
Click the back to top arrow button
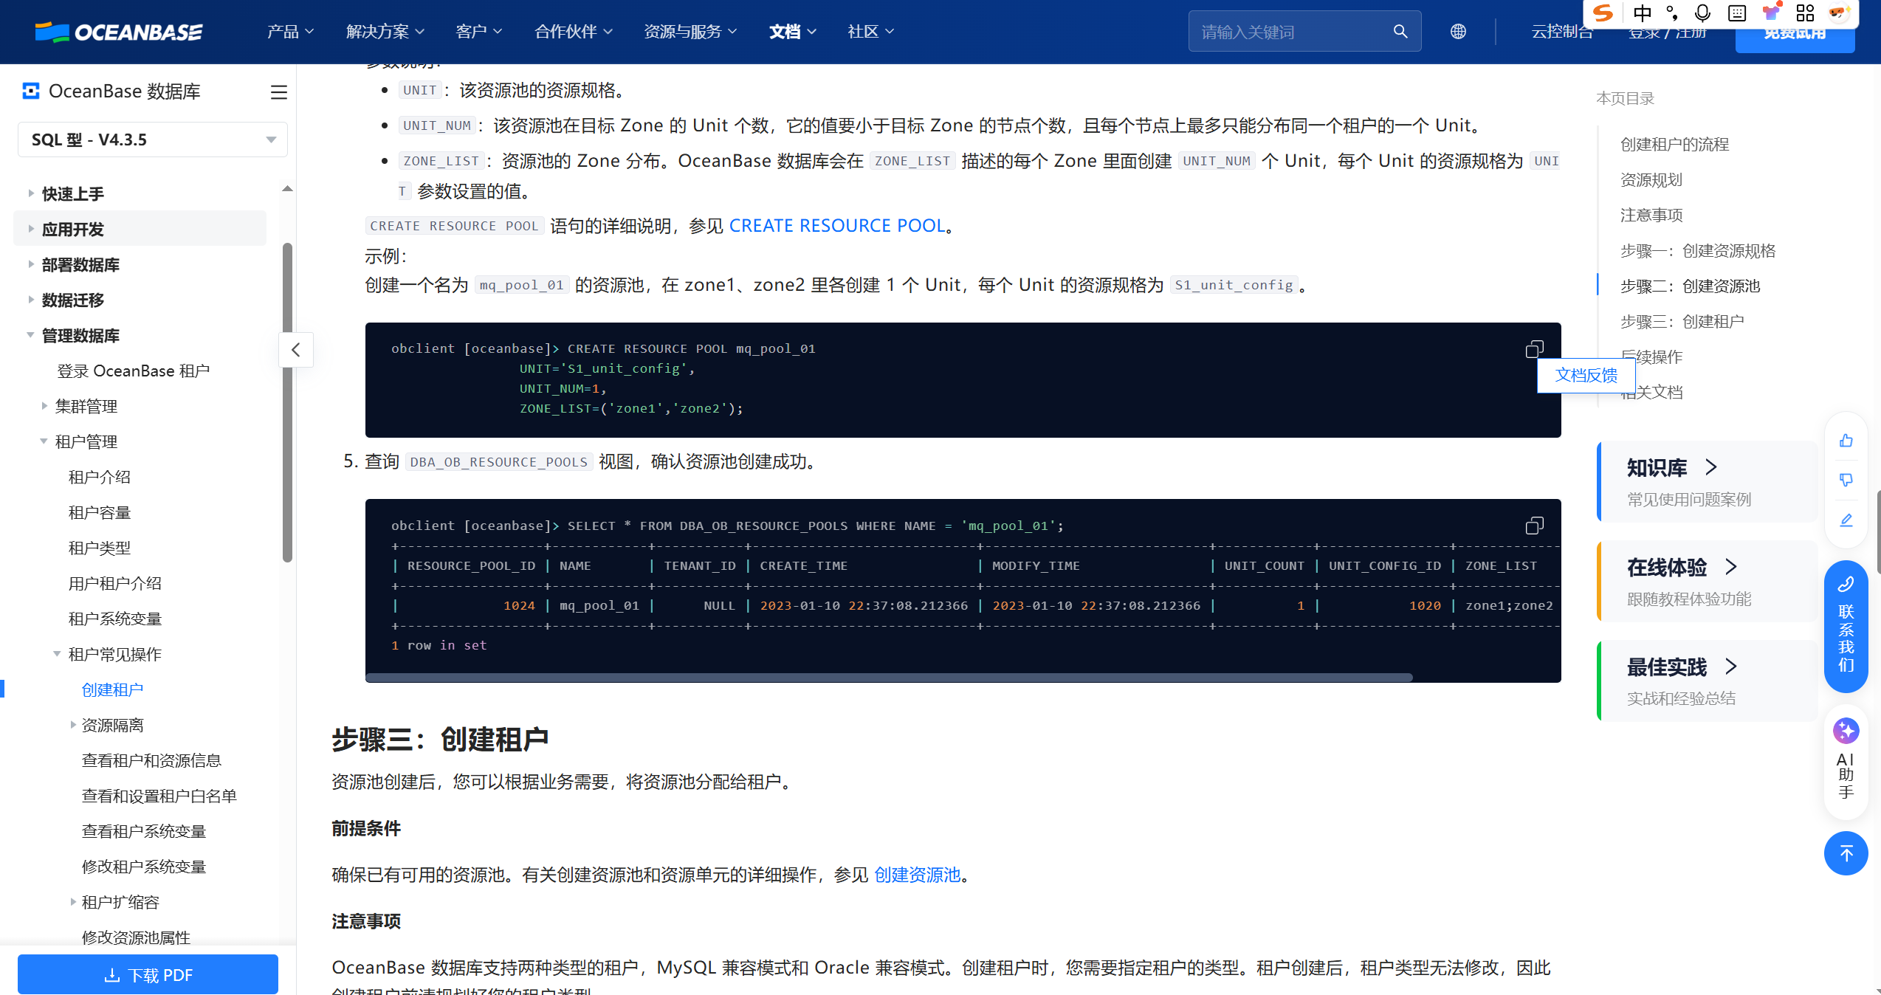click(x=1846, y=853)
